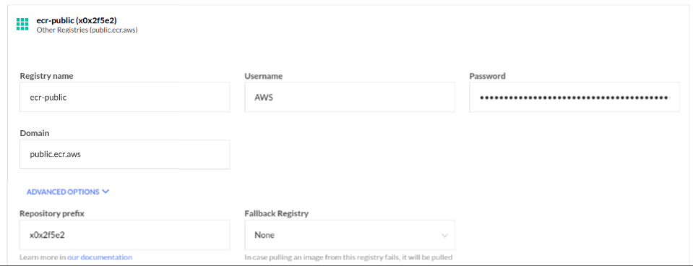Click the Fallback Registry label
693x266 pixels.
pyautogui.click(x=277, y=213)
